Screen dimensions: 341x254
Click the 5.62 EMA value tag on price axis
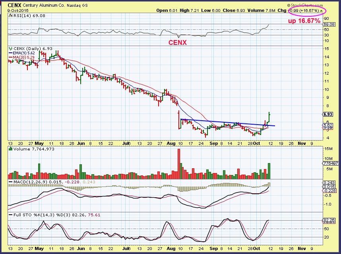[x=327, y=125]
